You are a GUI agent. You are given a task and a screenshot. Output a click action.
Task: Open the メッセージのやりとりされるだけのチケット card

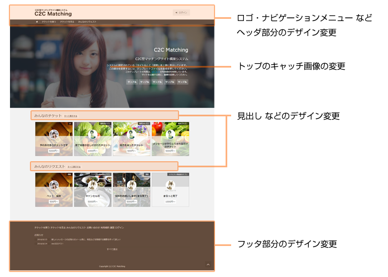click(171, 139)
